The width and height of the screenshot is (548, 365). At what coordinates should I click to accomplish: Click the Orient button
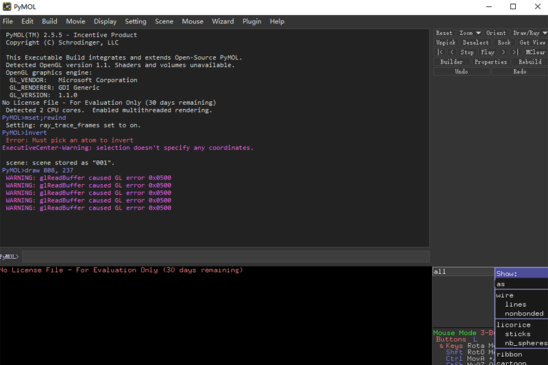point(496,33)
